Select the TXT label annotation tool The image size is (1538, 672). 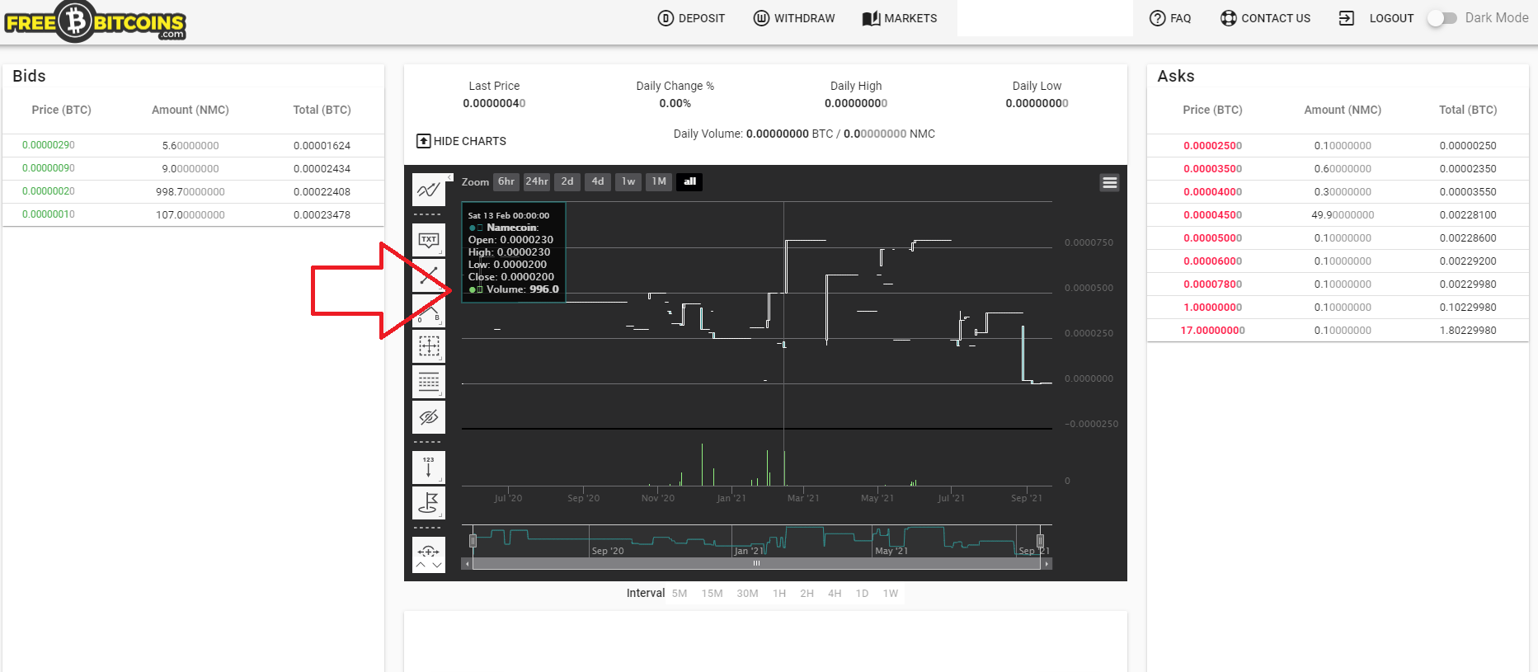pyautogui.click(x=428, y=240)
